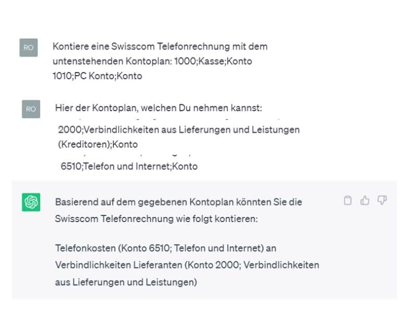The height and width of the screenshot is (329, 417).
Task: Click the line starting 'Kontiere eine Swisscom'
Action: pos(160,46)
